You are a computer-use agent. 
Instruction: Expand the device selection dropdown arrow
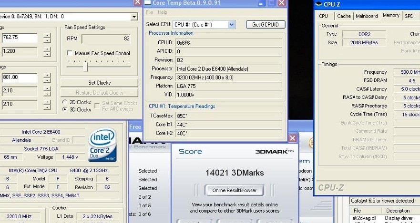134,17
